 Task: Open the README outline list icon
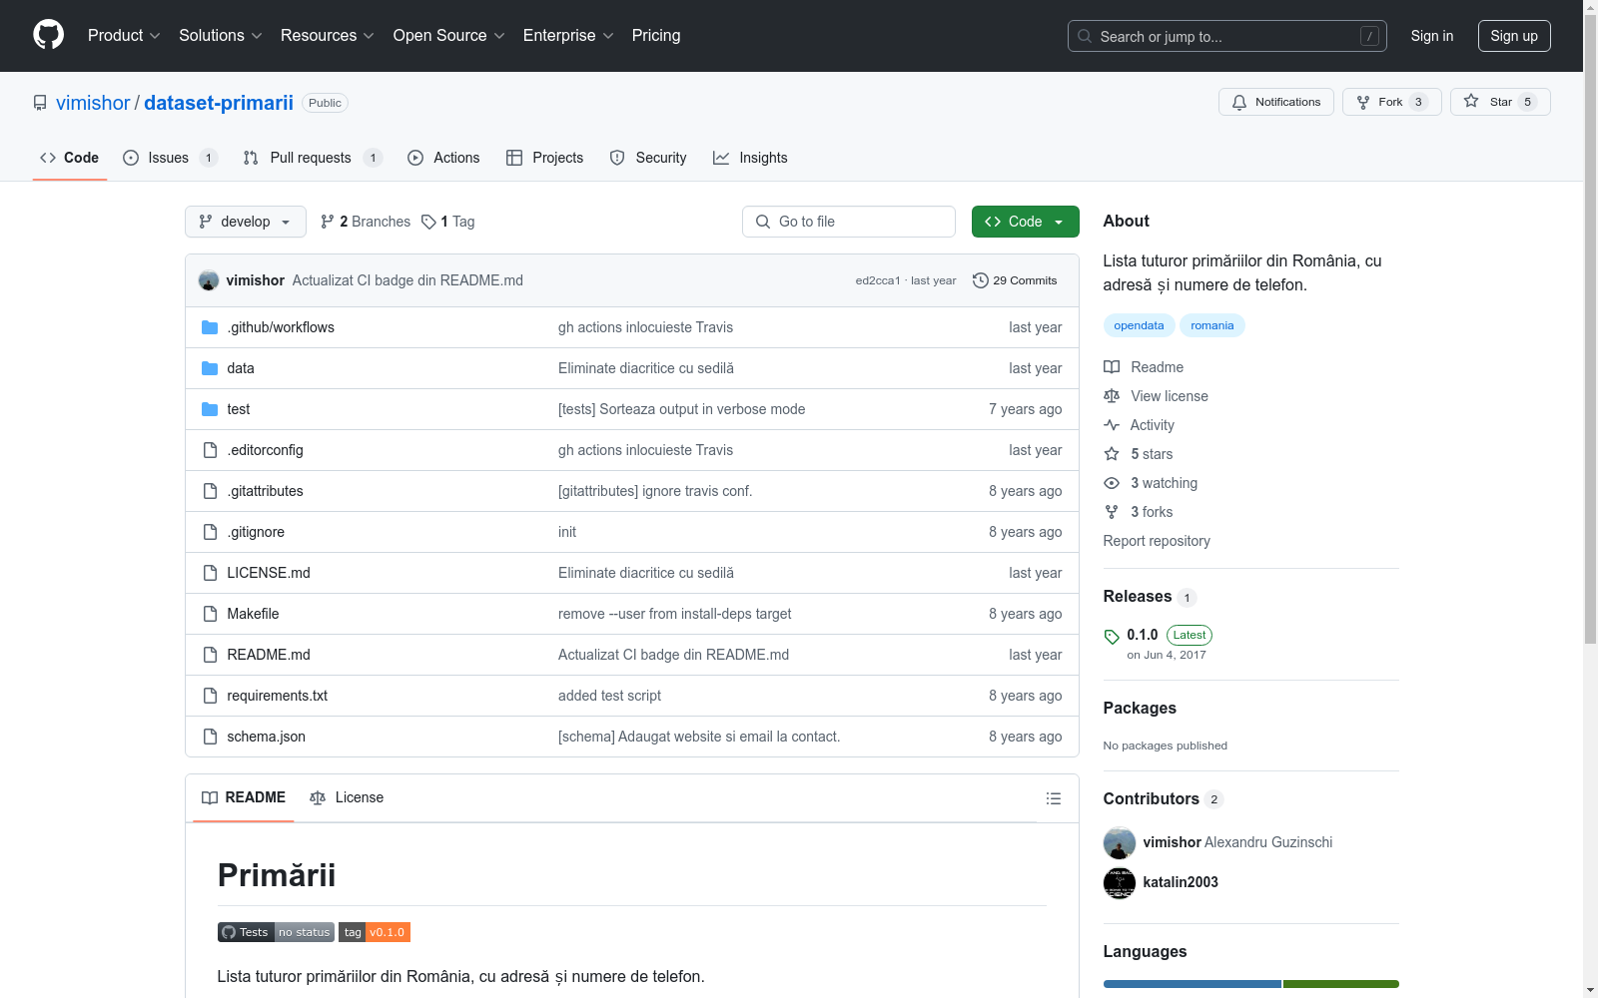[x=1053, y=798]
